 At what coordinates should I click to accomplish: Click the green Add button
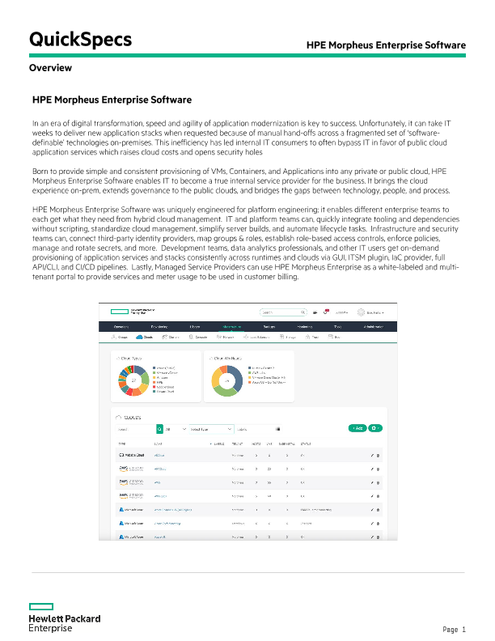pos(357,428)
